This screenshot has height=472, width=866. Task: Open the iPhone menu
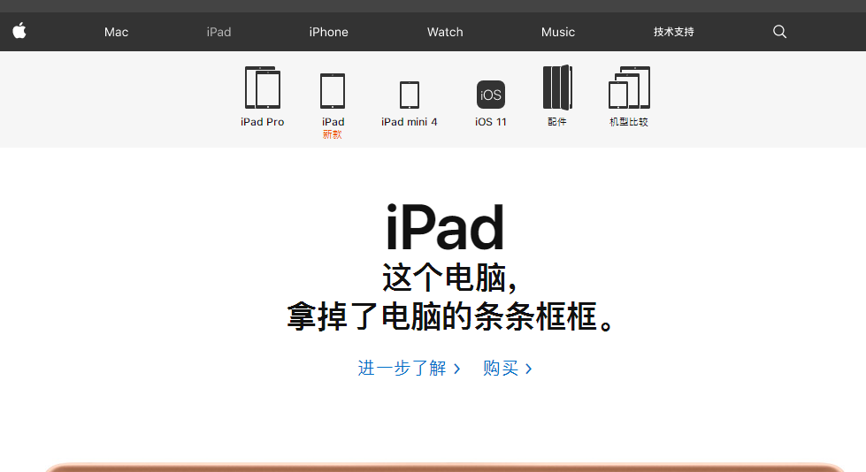tap(328, 32)
